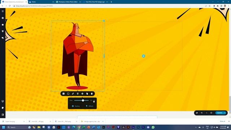The image size is (231, 130).
Task: Open the browser extensions puzzle icon
Action: 218,6
